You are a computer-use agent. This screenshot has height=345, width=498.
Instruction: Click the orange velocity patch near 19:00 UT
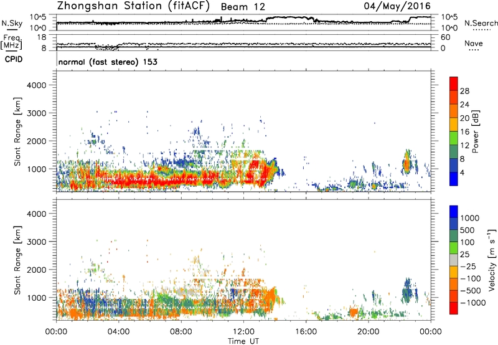353,311
